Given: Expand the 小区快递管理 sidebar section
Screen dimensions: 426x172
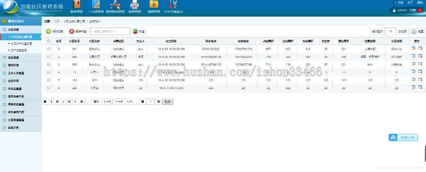Looking at the screenshot, I should 21,120.
